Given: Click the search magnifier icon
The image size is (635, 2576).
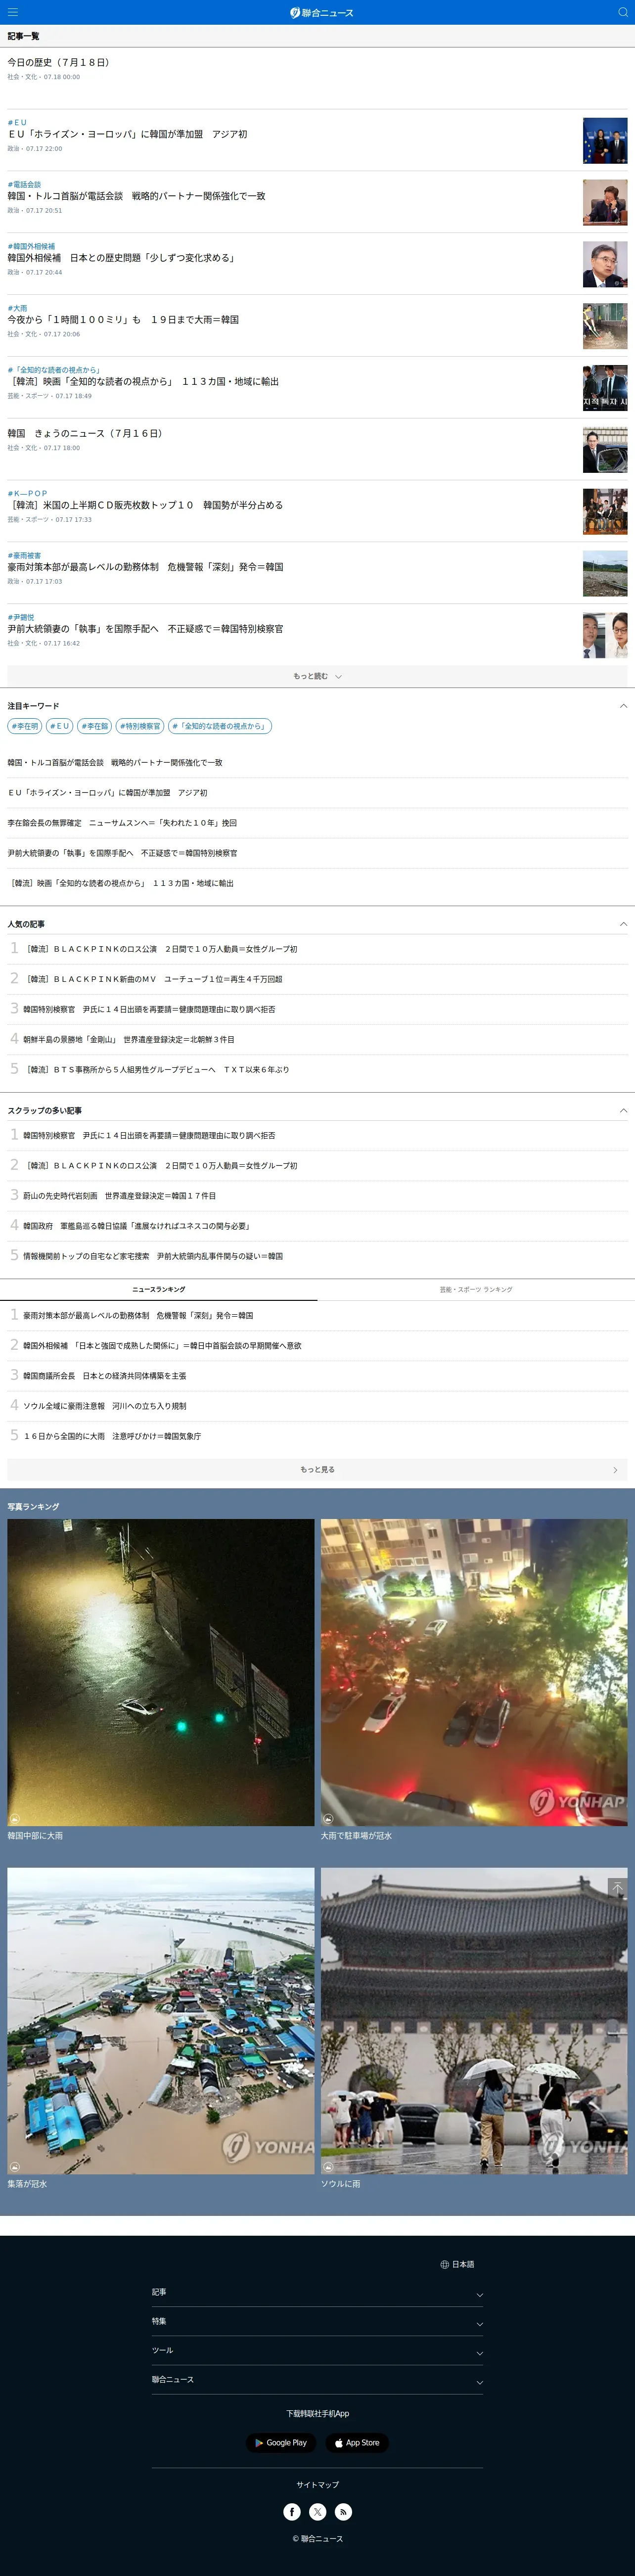Looking at the screenshot, I should pos(622,12).
